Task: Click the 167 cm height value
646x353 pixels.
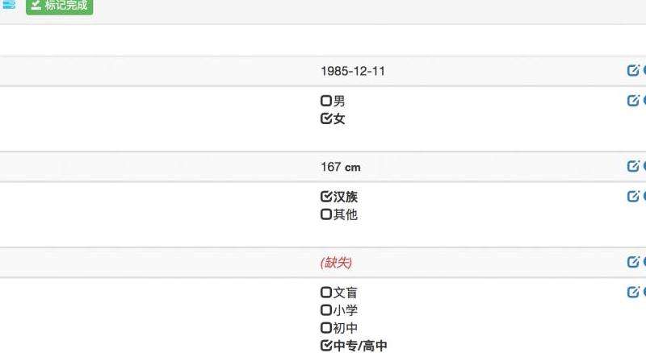Action: pos(340,167)
